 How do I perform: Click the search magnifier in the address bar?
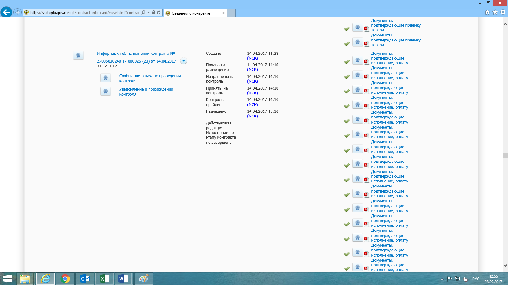[x=144, y=12]
